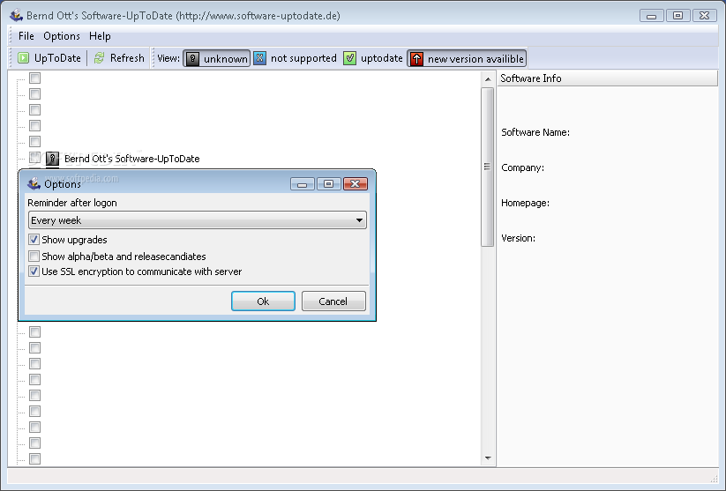Maximize the Options dialog
The width and height of the screenshot is (726, 491).
[x=329, y=184]
